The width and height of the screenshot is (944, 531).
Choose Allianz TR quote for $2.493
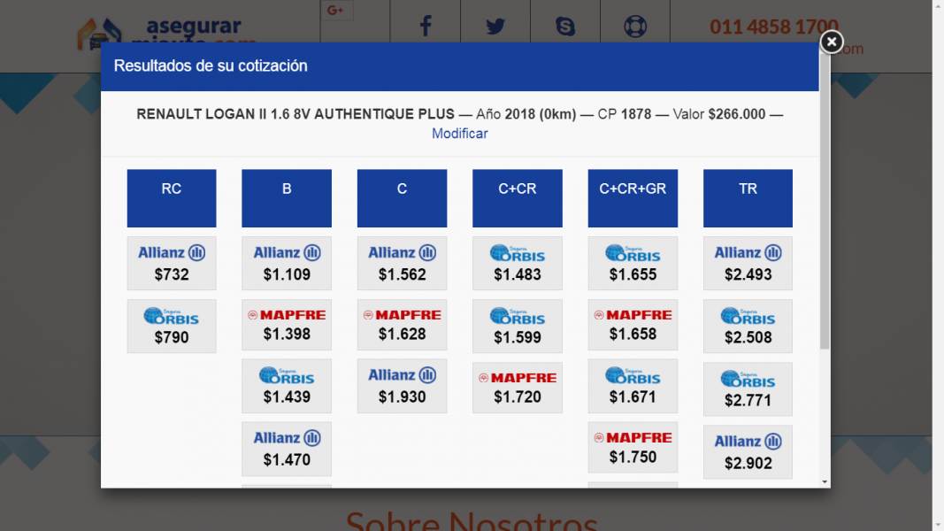tap(748, 264)
